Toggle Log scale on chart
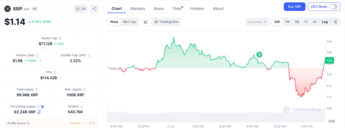Screen dimensions: 345x128 point(325,22)
